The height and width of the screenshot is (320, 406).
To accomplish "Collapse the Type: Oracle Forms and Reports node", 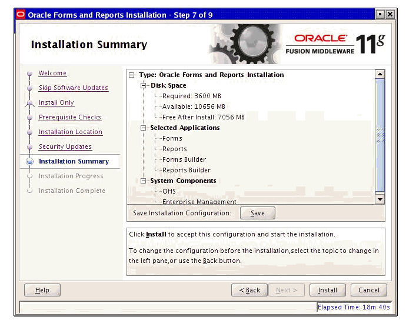I will pyautogui.click(x=132, y=75).
